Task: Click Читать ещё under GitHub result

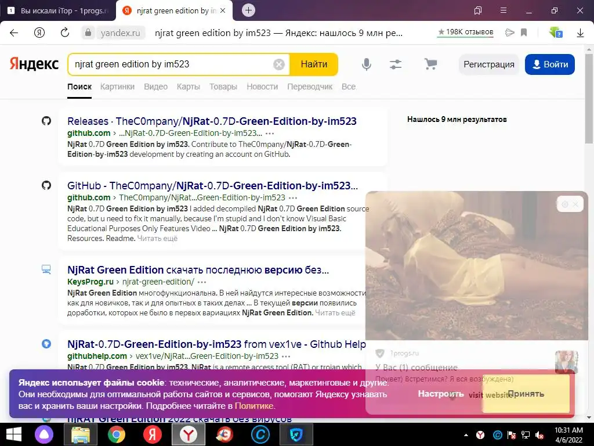Action: (x=157, y=238)
